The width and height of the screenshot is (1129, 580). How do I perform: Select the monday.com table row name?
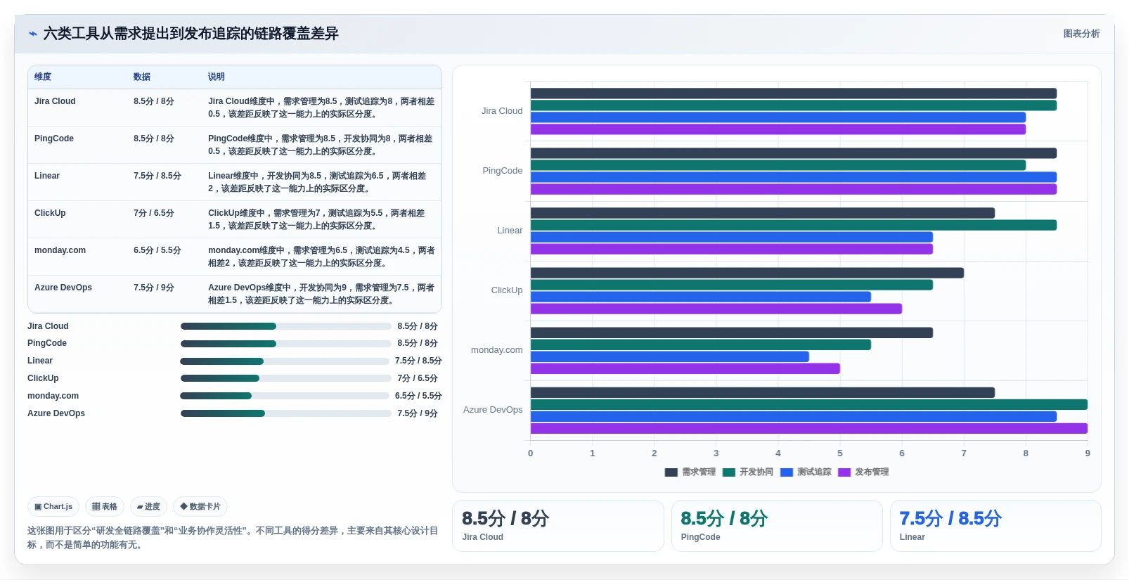tap(60, 250)
